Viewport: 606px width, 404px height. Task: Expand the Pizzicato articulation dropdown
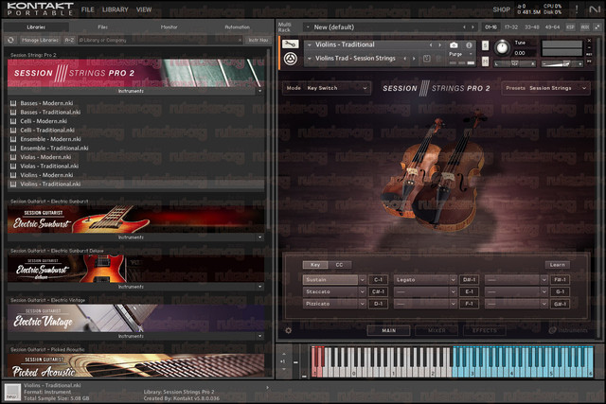[362, 304]
